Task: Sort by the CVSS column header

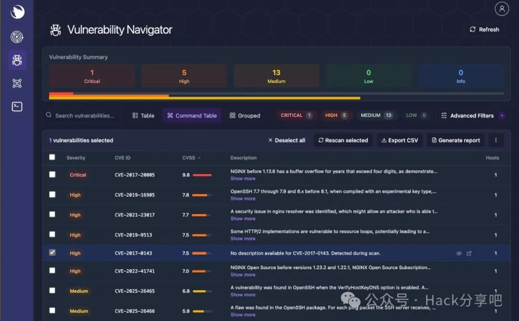Action: [192, 158]
